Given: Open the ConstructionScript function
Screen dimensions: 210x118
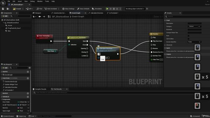Looking at the screenshot, I should [x=11, y=82].
